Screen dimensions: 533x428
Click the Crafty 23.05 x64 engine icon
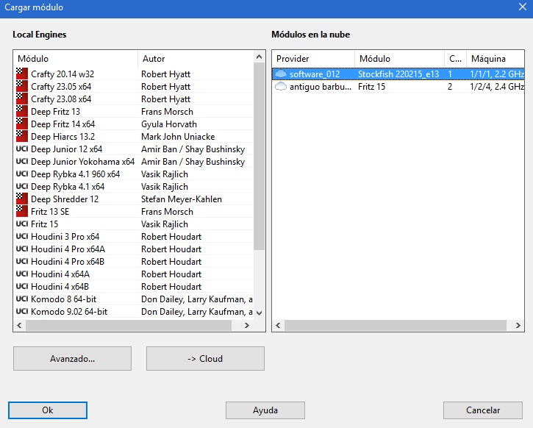22,86
